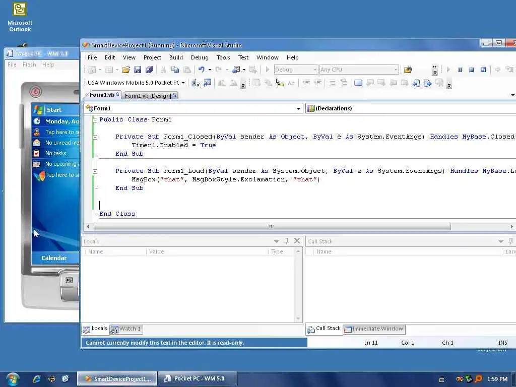
Task: Uncomment the selected lines icon
Action: (x=344, y=83)
